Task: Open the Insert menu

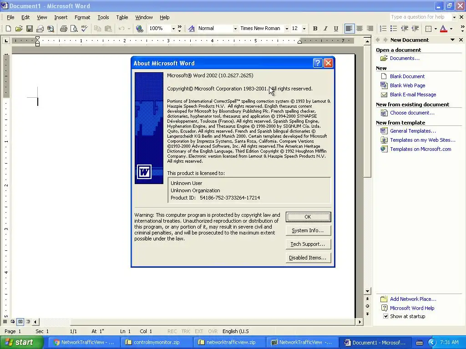Action: click(61, 17)
